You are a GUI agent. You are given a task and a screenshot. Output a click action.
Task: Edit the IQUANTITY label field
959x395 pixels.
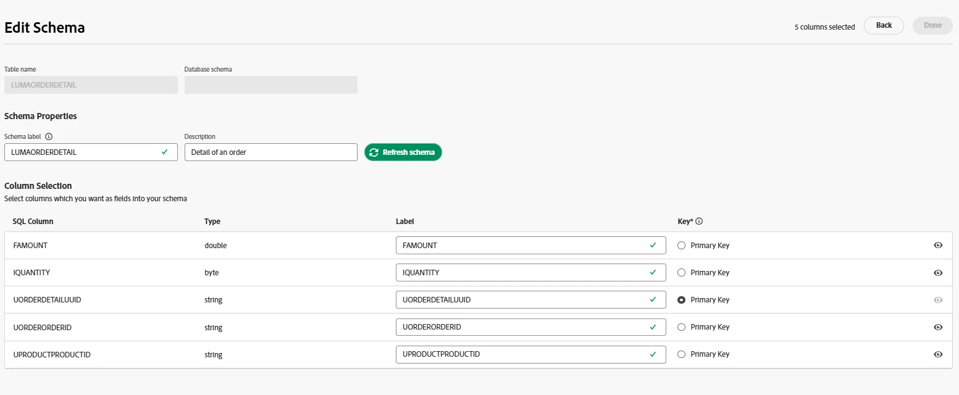click(x=531, y=273)
